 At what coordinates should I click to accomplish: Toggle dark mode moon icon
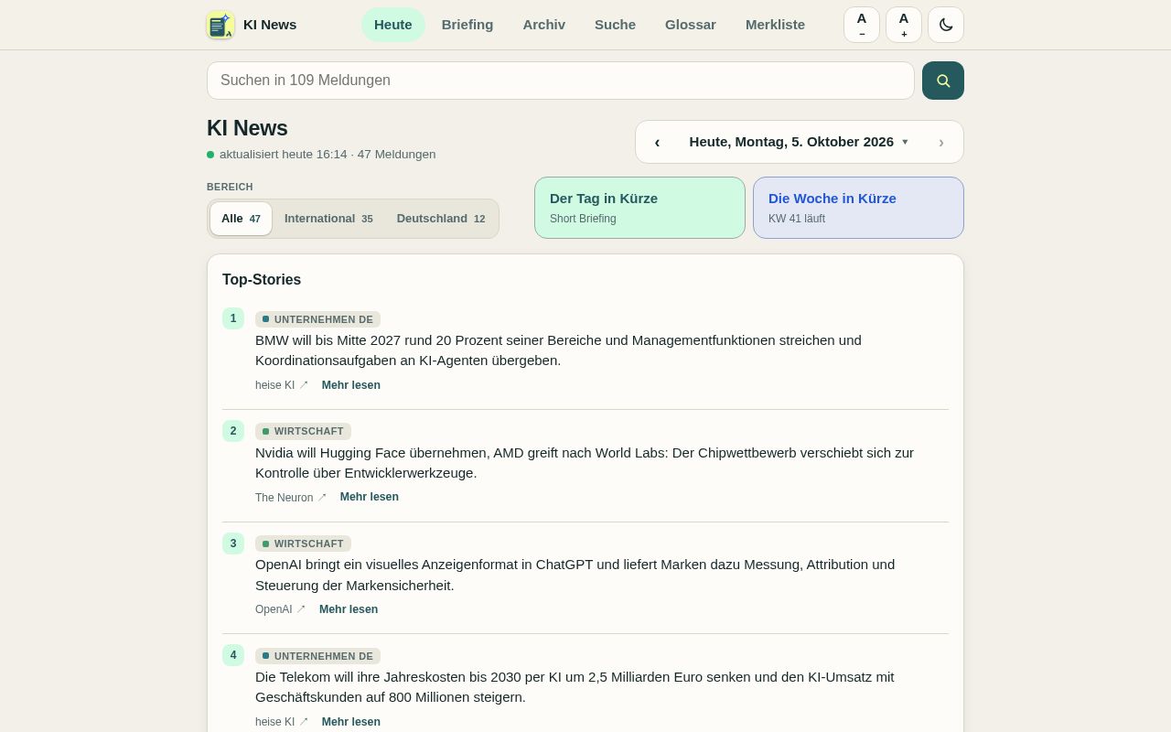coord(946,25)
